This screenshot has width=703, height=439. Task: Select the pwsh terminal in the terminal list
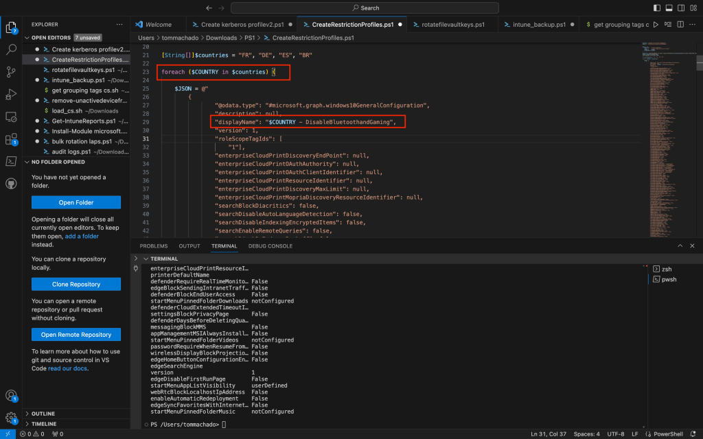pos(665,279)
